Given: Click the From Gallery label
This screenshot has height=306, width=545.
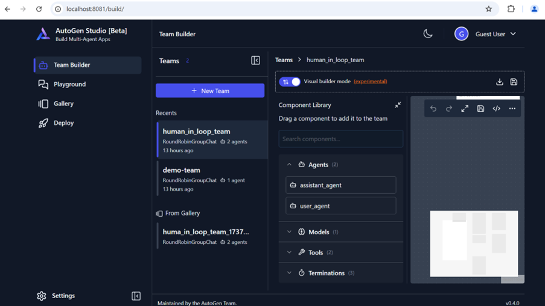Looking at the screenshot, I should (182, 213).
